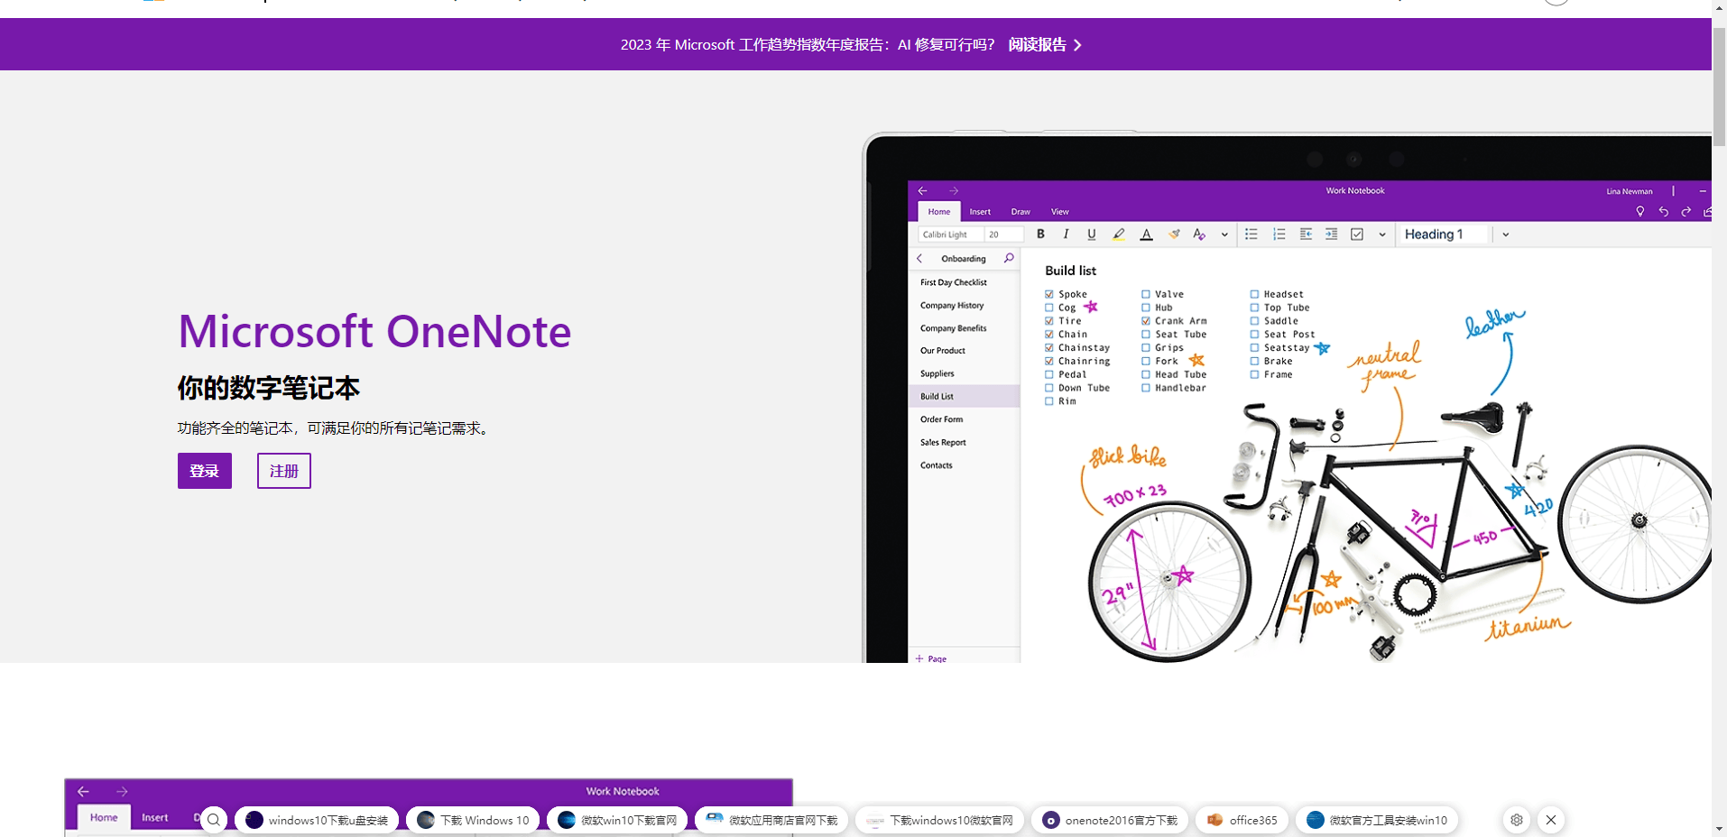Uncheck the Spoke checkbox
1727x837 pixels.
point(1049,293)
